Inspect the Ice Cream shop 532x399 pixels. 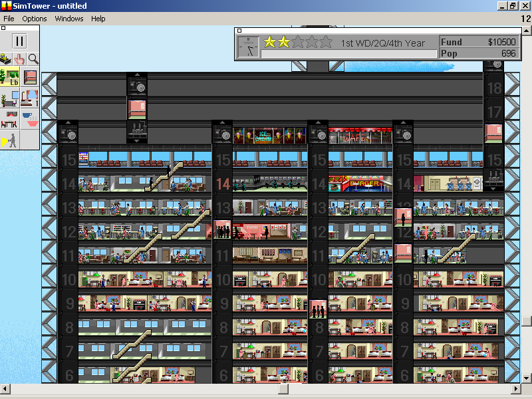270,136
